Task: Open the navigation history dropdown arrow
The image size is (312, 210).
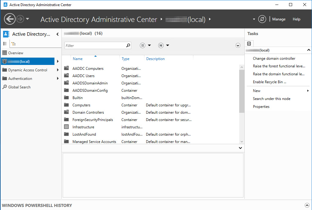Action: point(28,19)
